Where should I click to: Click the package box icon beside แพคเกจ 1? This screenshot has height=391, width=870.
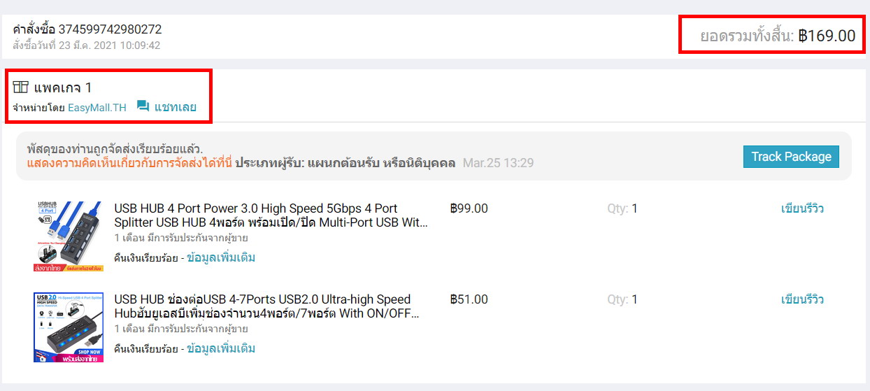click(x=20, y=87)
